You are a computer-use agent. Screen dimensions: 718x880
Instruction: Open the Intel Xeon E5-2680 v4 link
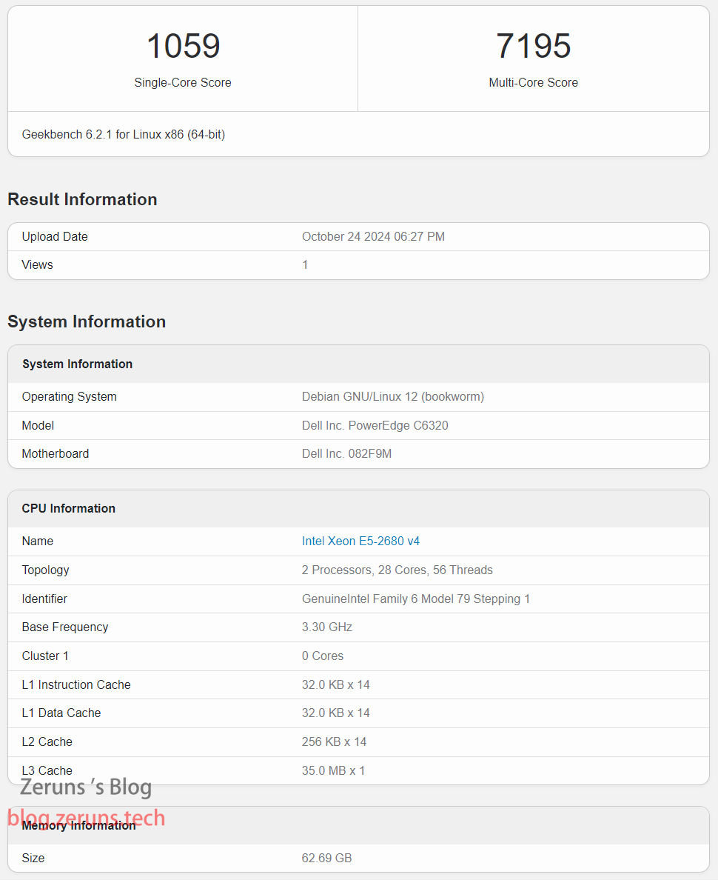point(360,541)
